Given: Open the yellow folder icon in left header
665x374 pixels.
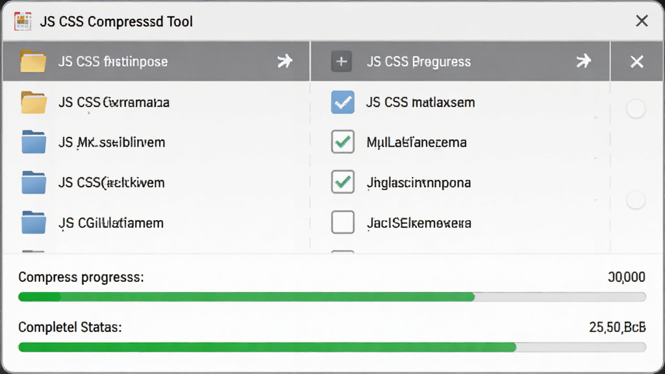Looking at the screenshot, I should click(x=33, y=62).
